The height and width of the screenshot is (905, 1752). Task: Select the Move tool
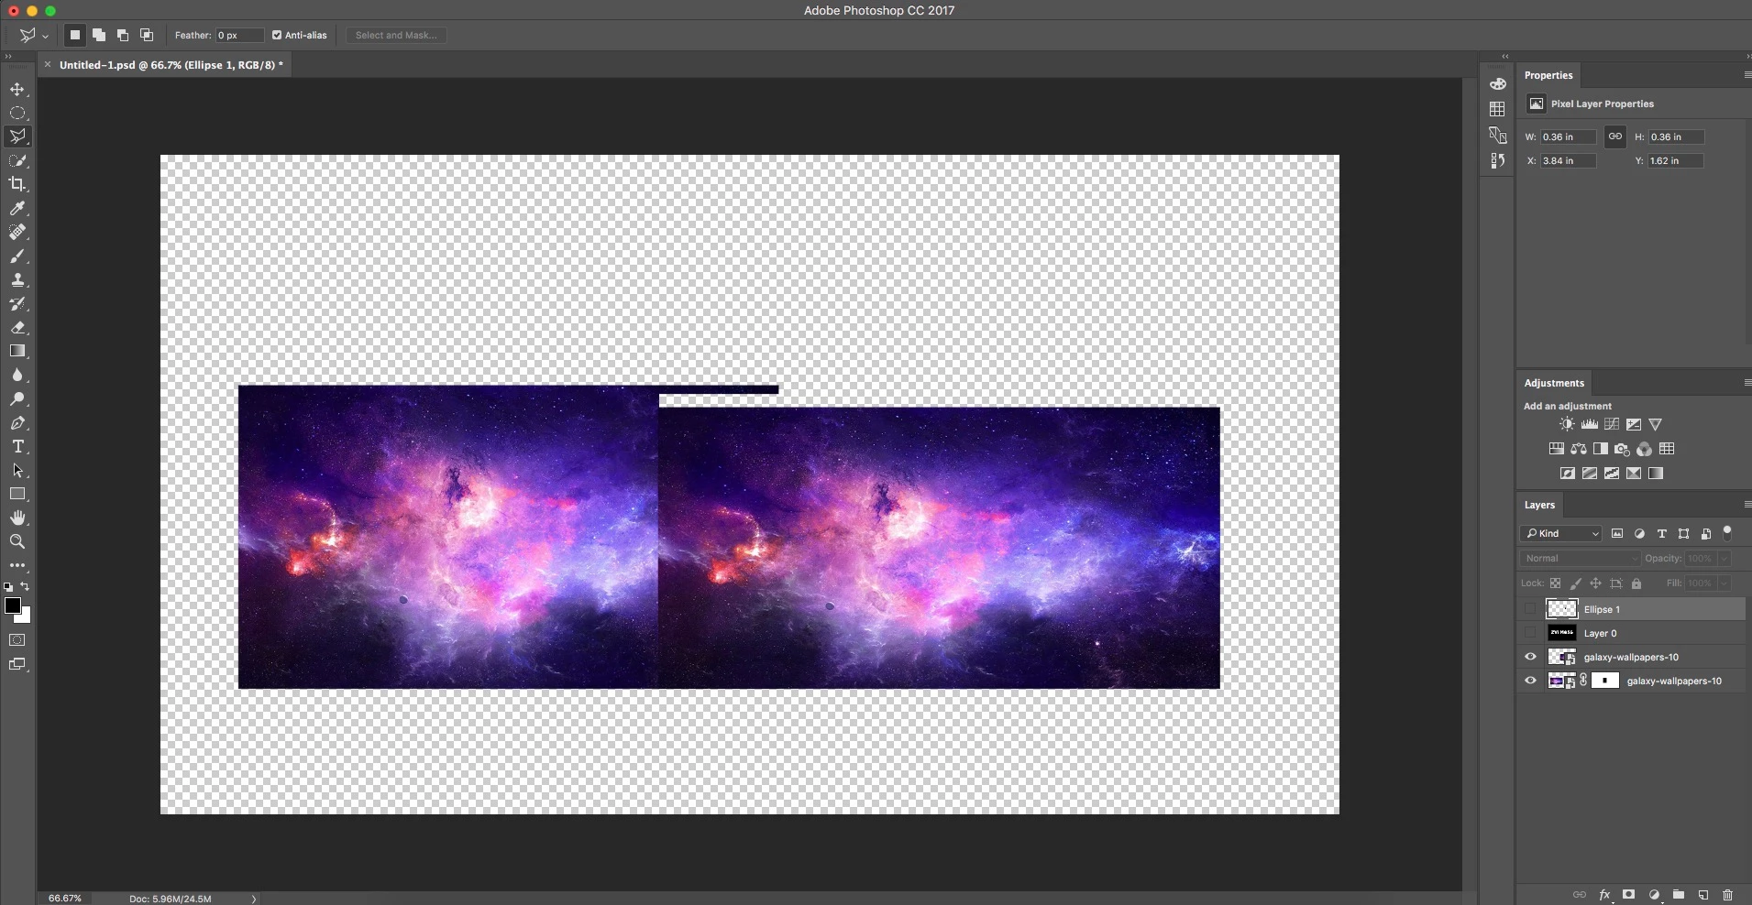pyautogui.click(x=17, y=89)
